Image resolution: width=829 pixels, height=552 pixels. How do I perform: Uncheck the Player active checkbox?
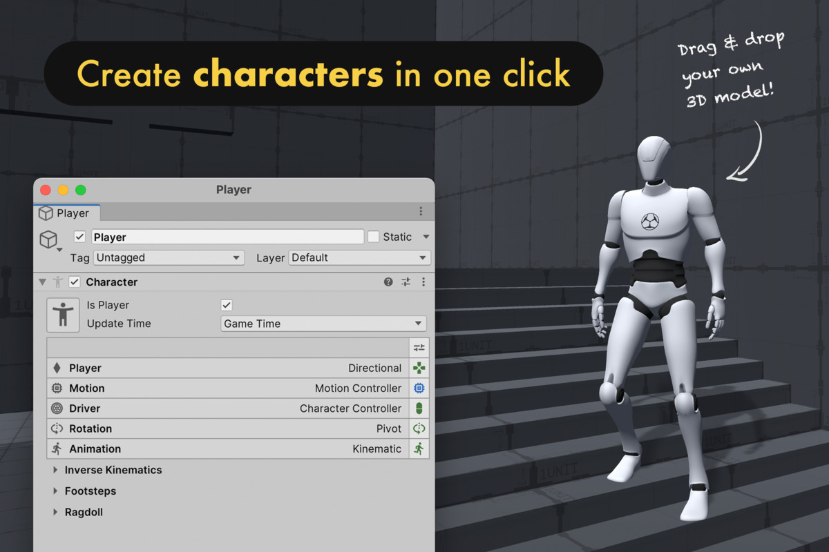click(x=79, y=237)
